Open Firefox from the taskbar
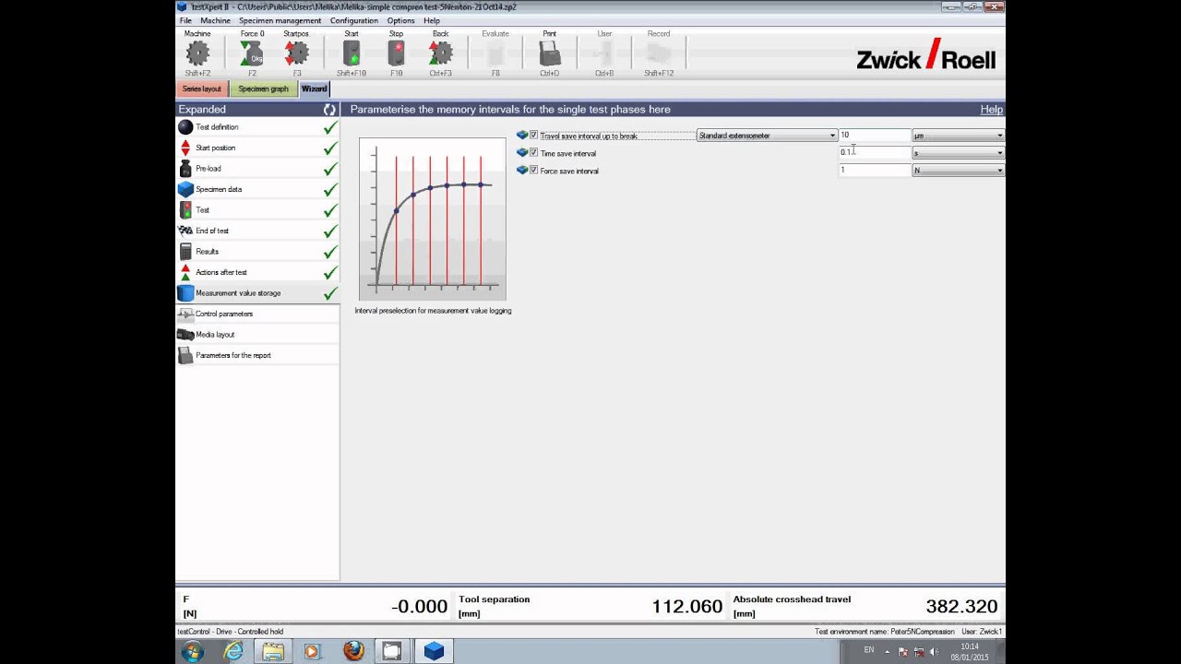1181x664 pixels. [353, 651]
